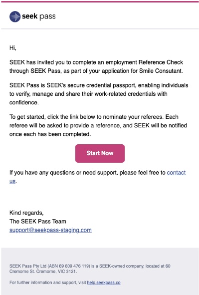Click the round SEEK Pass logo icon
Viewport: 199px width, 295px height.
[x=15, y=16]
